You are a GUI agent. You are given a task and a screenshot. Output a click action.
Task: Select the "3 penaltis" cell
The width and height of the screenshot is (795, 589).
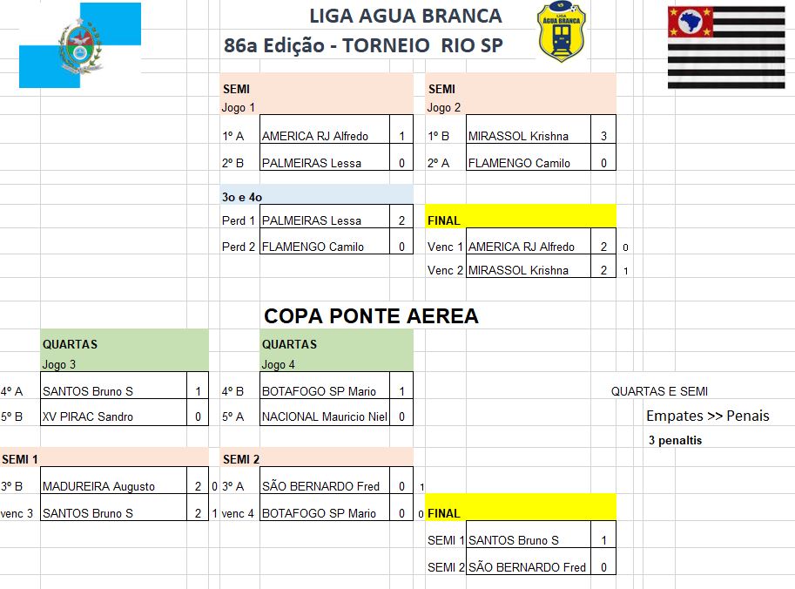pyautogui.click(x=675, y=440)
